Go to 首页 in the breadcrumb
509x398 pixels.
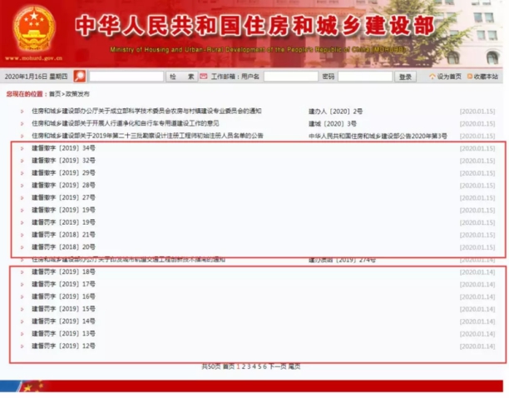pyautogui.click(x=55, y=94)
